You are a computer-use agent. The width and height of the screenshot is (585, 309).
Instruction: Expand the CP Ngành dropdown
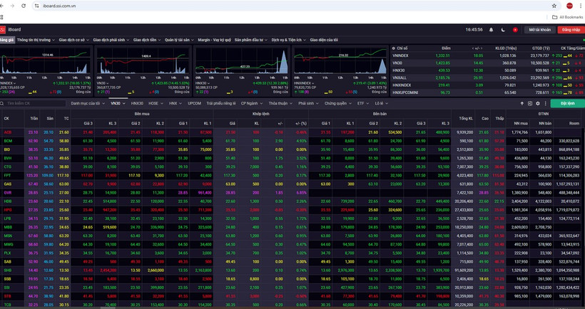(251, 103)
